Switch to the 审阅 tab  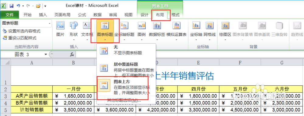113,15
